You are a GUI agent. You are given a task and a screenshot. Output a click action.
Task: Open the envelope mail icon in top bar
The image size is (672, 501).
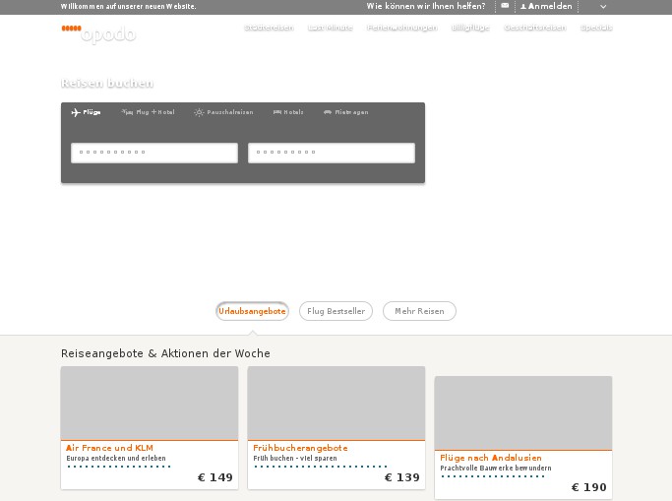point(505,6)
